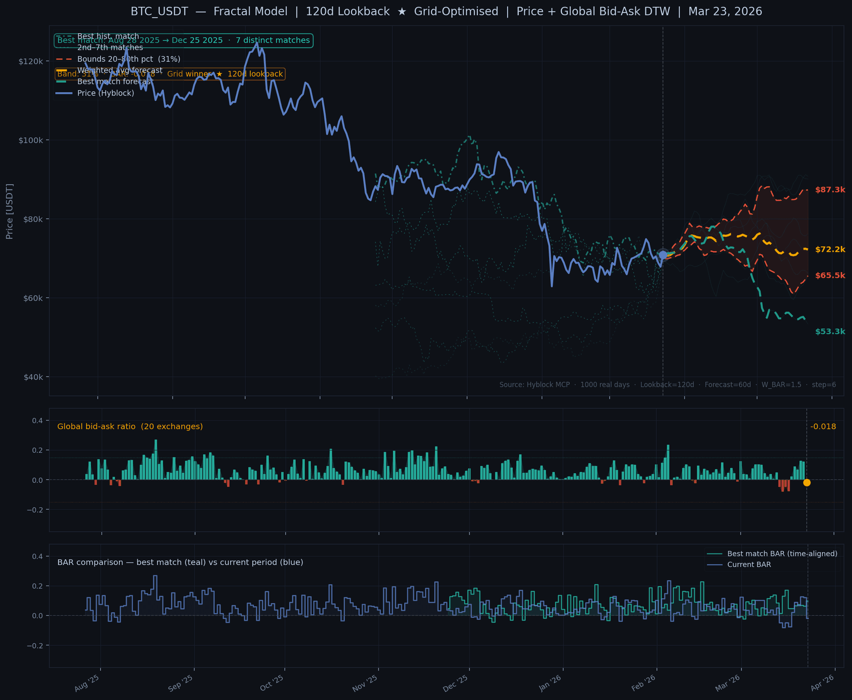This screenshot has width=852, height=700.
Task: Click the $40k price axis label
Action: (33, 377)
